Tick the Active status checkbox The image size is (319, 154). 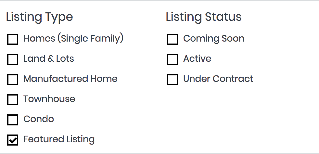point(172,59)
